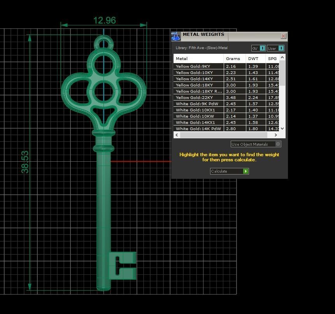Image resolution: width=335 pixels, height=314 pixels.
Task: Select the White Gold:14KX1 row
Action: [226, 122]
